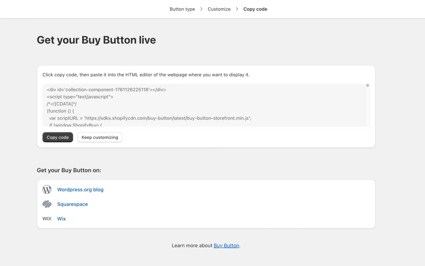Click the Wix logo icon

pos(47,218)
